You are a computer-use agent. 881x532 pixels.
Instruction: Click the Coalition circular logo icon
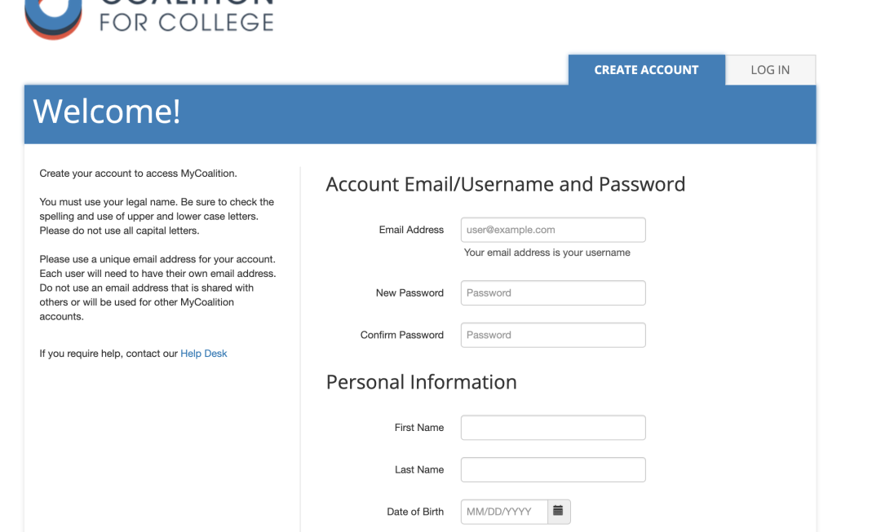pyautogui.click(x=53, y=19)
